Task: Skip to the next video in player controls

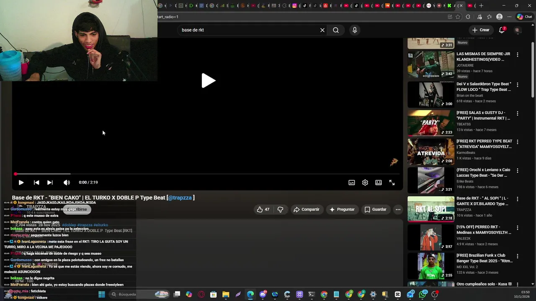Action: [x=50, y=182]
